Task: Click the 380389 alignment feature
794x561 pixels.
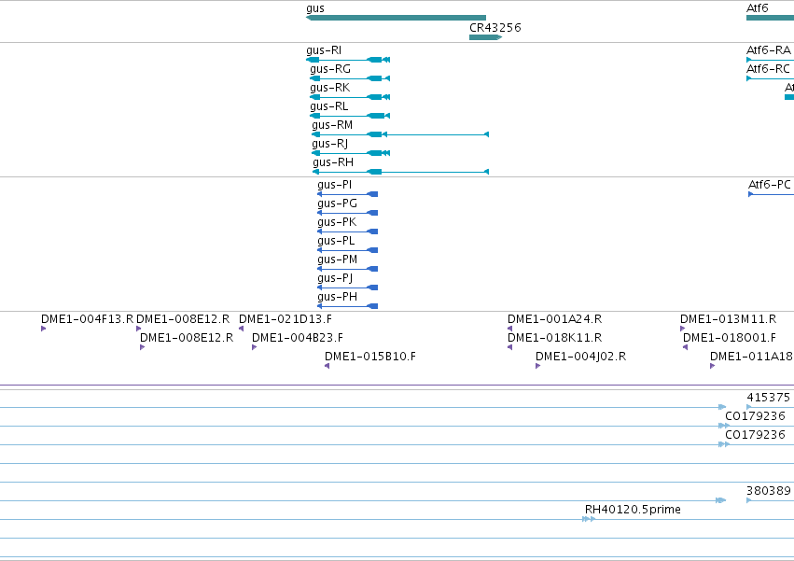Action: pos(770,500)
